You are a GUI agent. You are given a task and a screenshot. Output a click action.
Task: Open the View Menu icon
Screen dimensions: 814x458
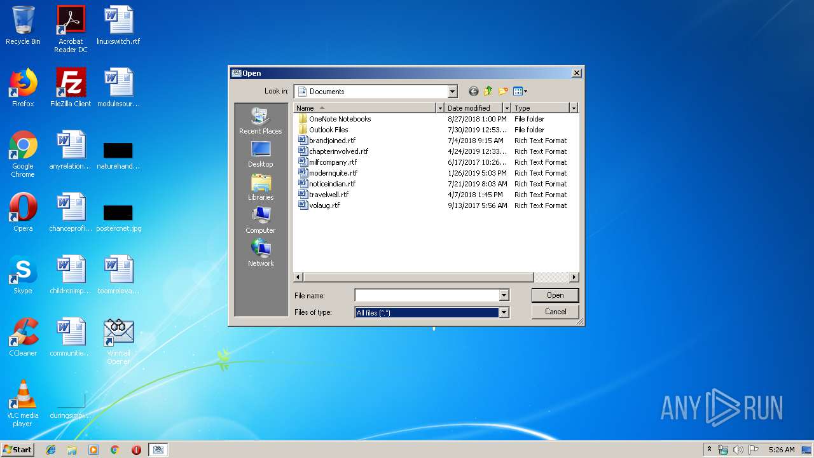(x=520, y=92)
